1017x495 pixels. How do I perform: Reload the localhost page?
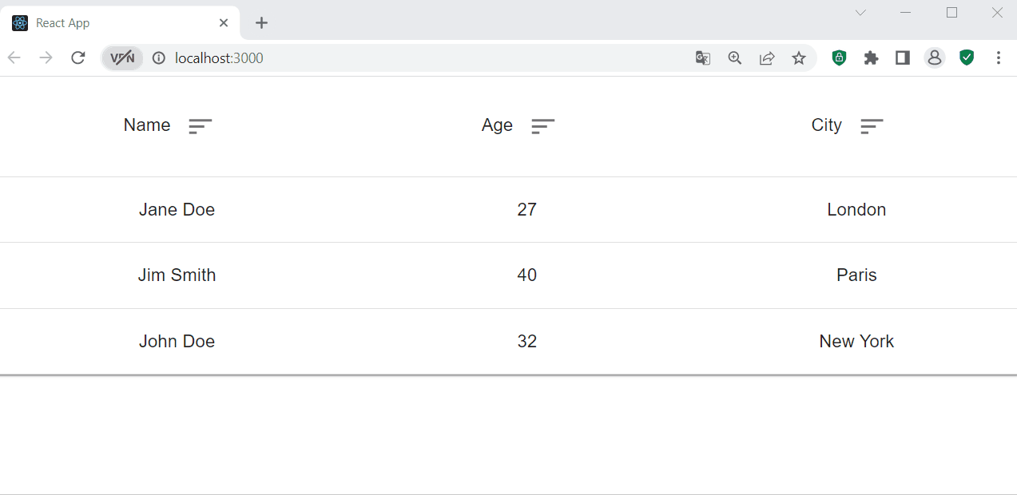(x=78, y=58)
